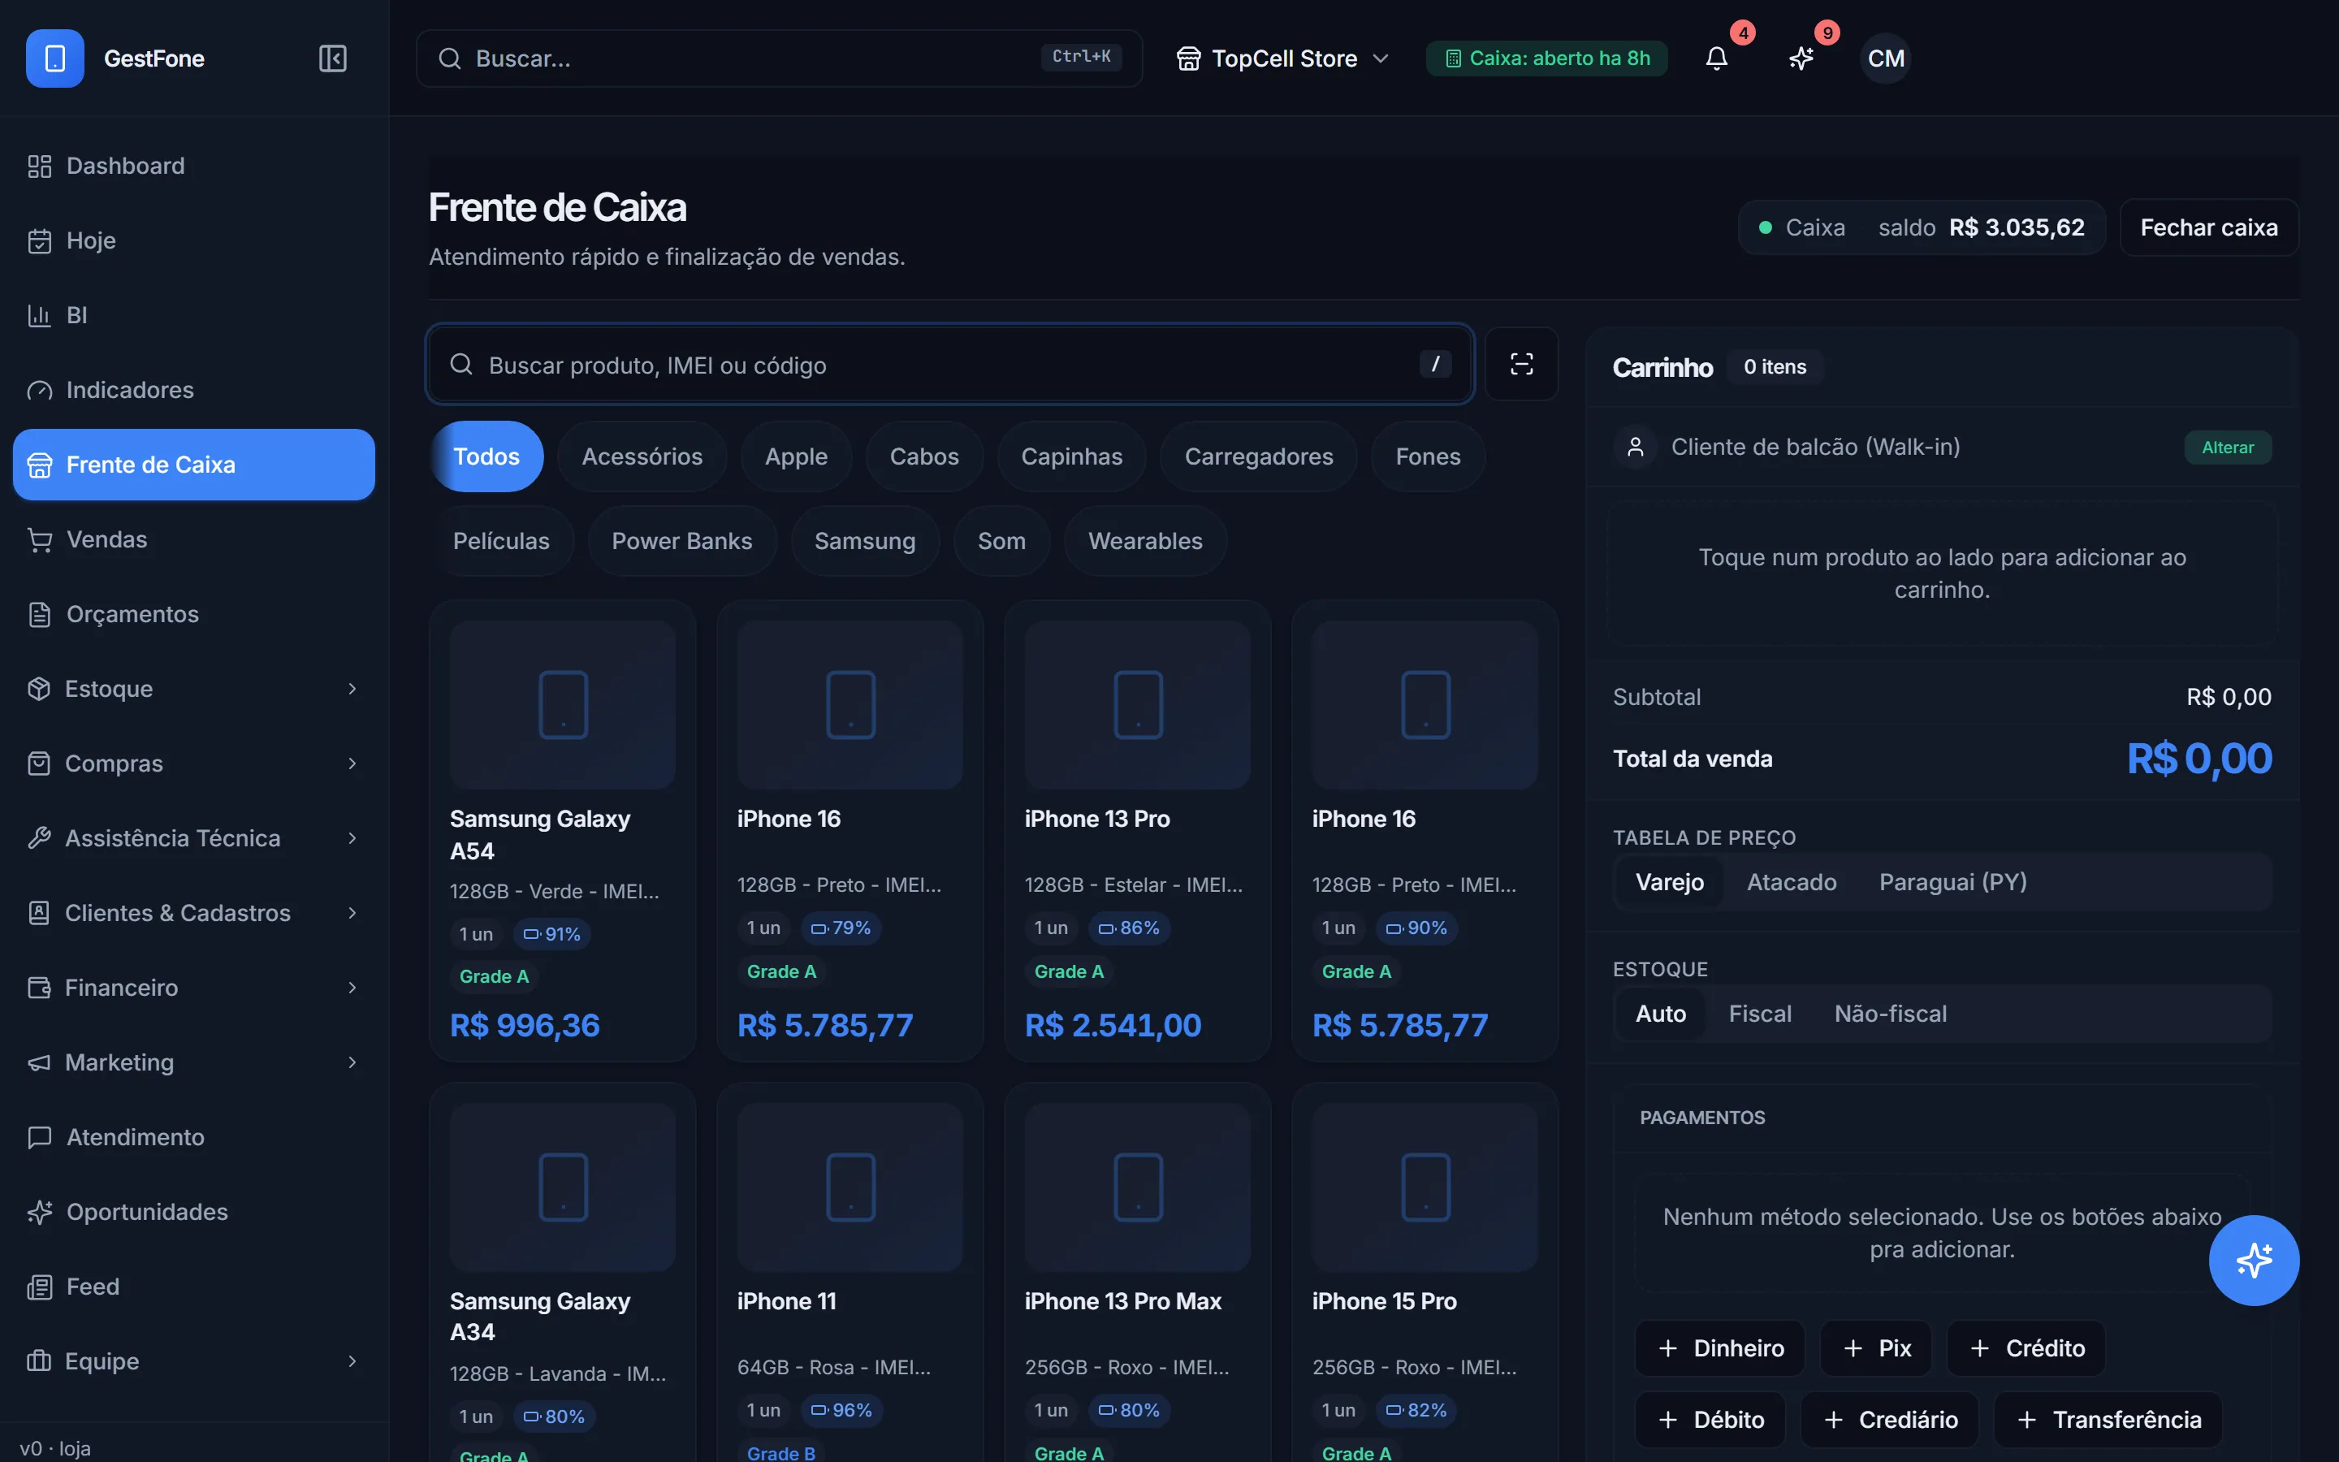Set stock mode to Auto
Viewport: 2339px width, 1462px height.
(x=1661, y=1014)
